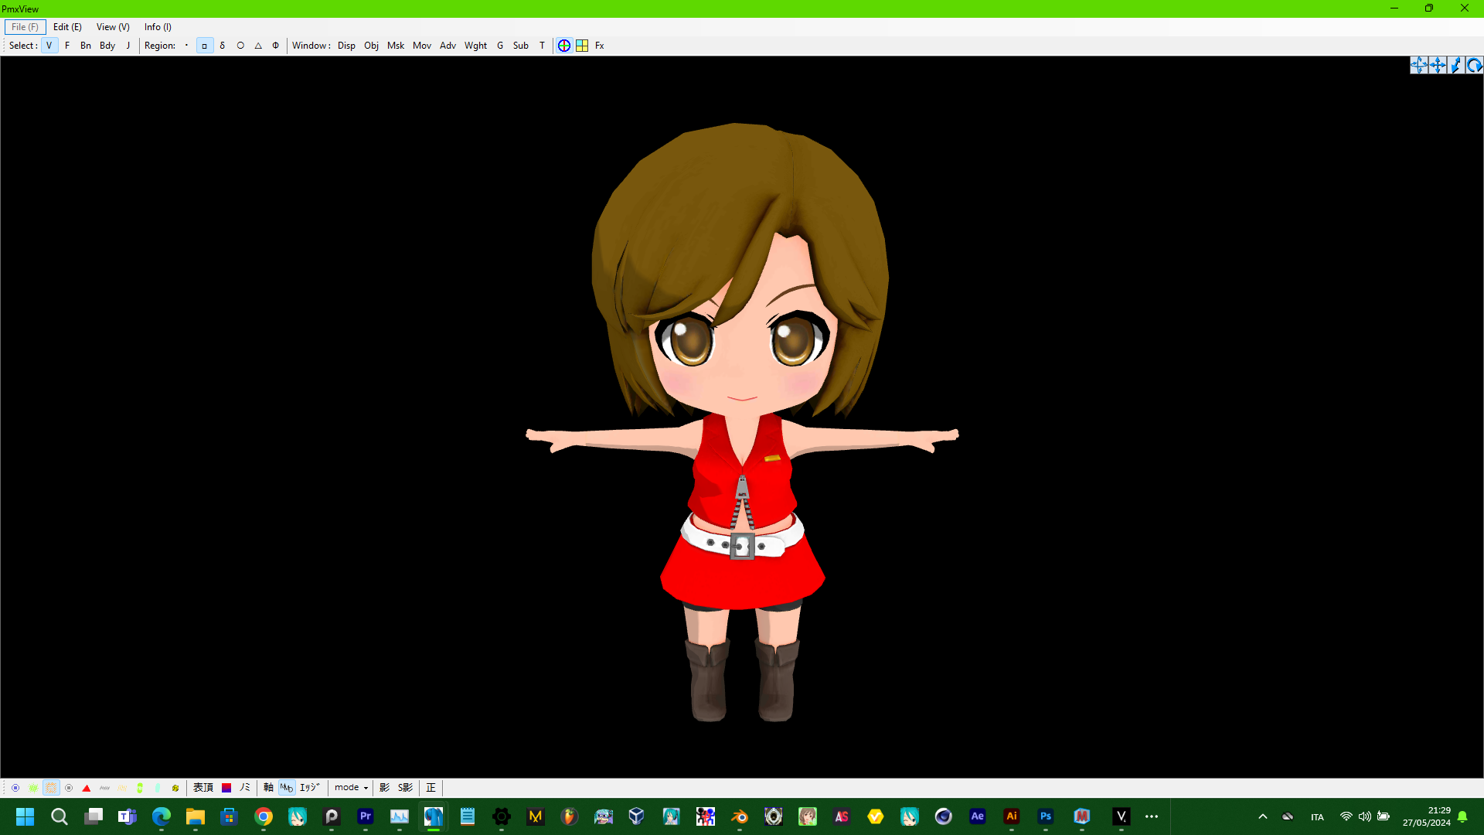The image size is (1484, 835).
Task: Click the gray circled dot icon in bottom toolbar
Action: click(x=69, y=788)
